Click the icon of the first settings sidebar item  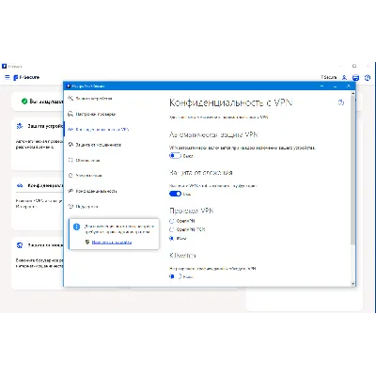70,99
